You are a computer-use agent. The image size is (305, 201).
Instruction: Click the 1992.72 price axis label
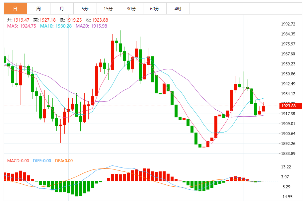coord(288,24)
